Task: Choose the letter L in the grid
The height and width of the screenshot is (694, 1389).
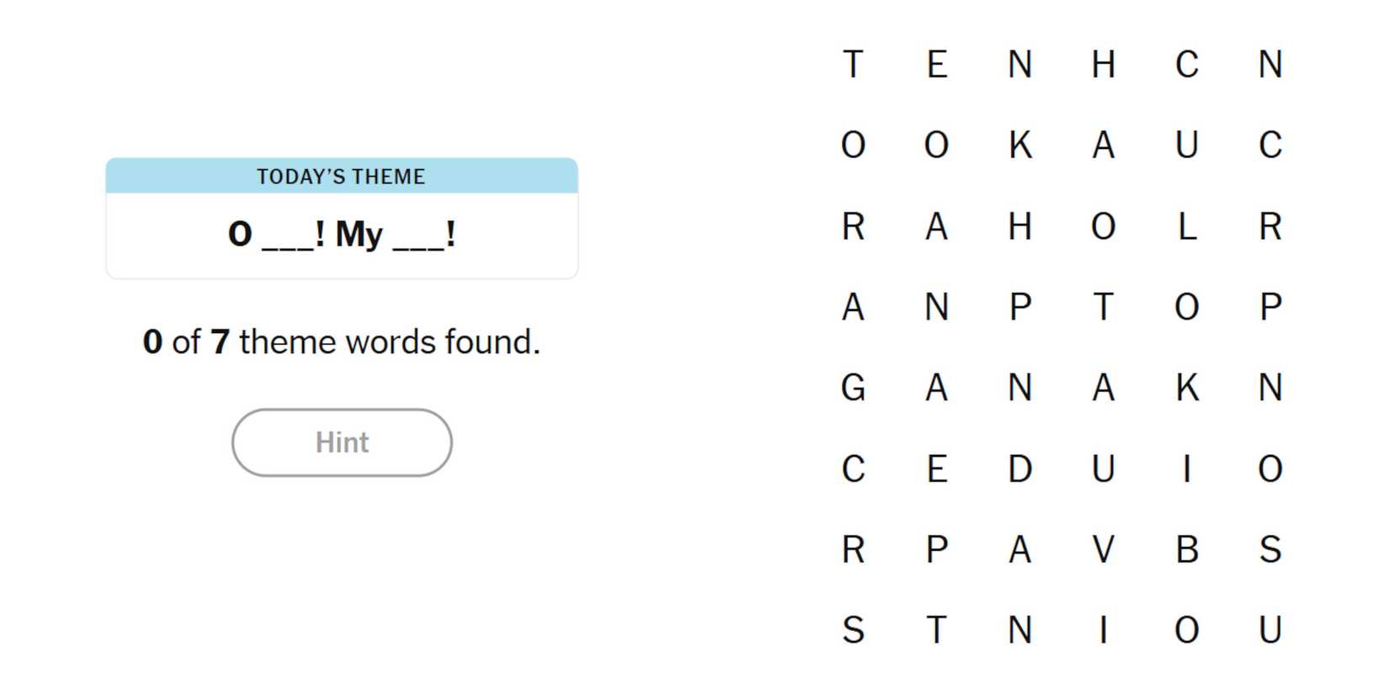Action: 1186,226
